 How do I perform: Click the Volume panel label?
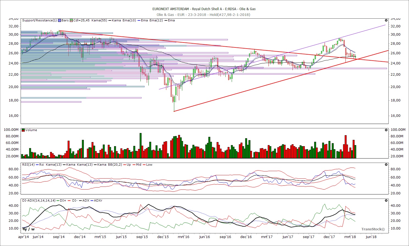tap(31, 130)
